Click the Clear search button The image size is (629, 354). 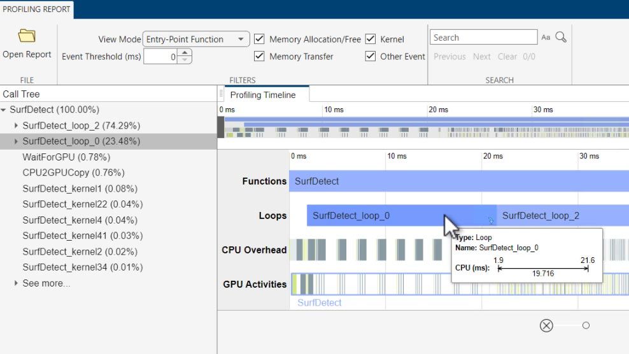[x=507, y=57]
